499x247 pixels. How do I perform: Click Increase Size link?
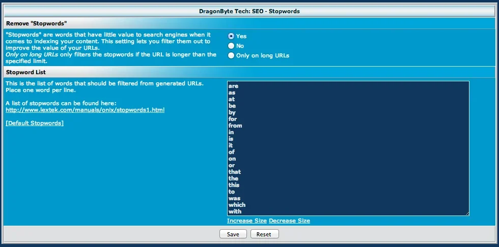tap(247, 221)
